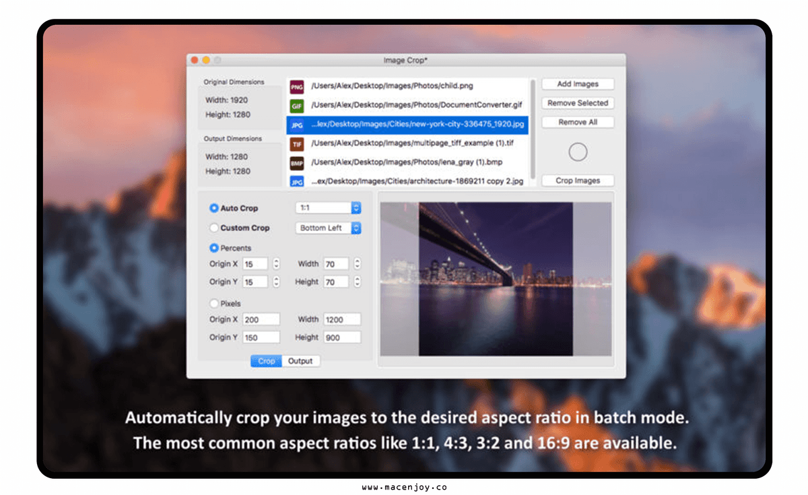Click the Percents Origin X stepper
808x495 pixels.
pyautogui.click(x=276, y=264)
